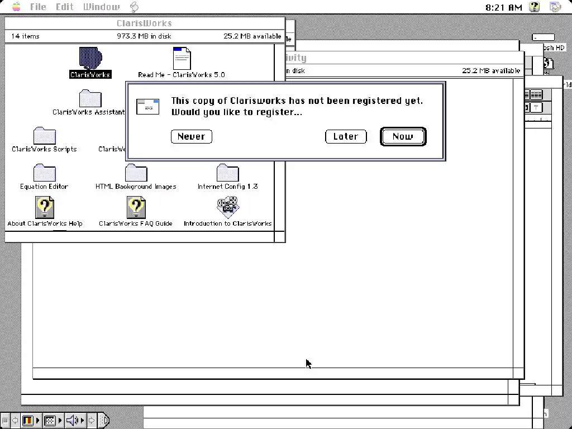Click '25.2 MB available' in the background window

491,70
